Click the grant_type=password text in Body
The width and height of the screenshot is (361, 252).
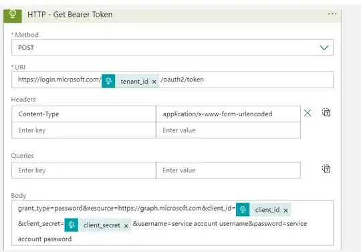[50, 209]
